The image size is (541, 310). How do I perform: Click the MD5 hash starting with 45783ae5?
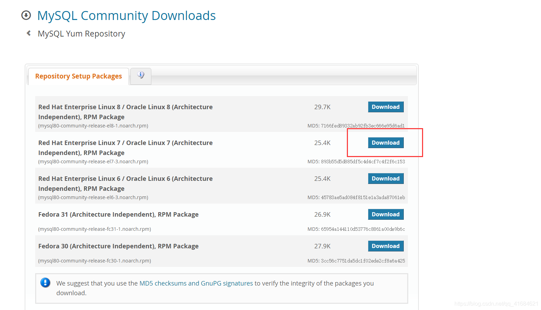[x=363, y=197]
